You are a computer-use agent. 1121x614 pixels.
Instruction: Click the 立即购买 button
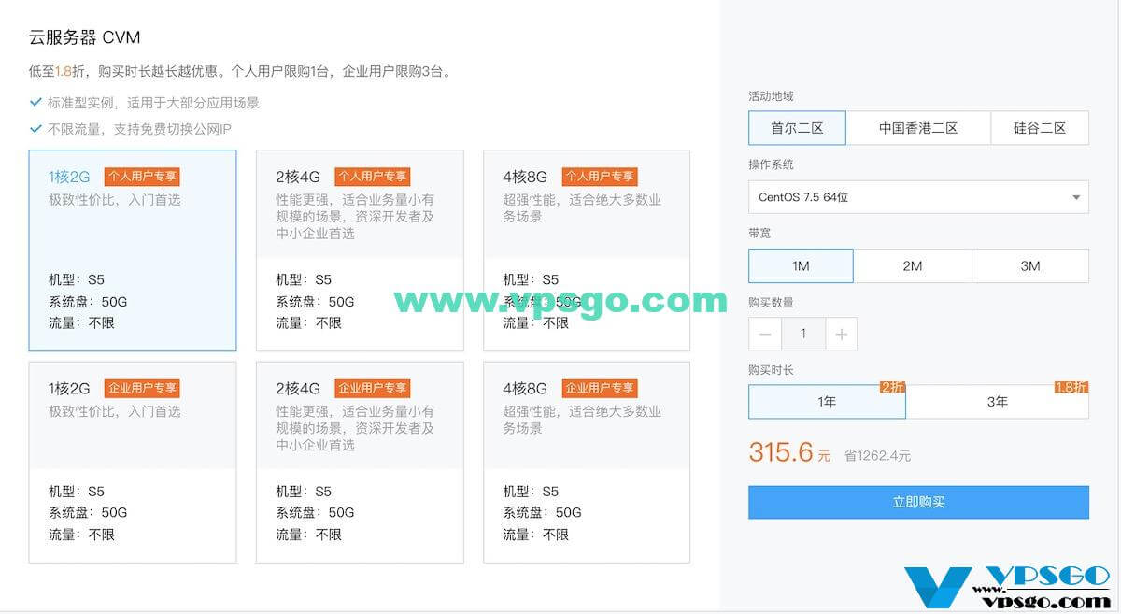pos(918,502)
